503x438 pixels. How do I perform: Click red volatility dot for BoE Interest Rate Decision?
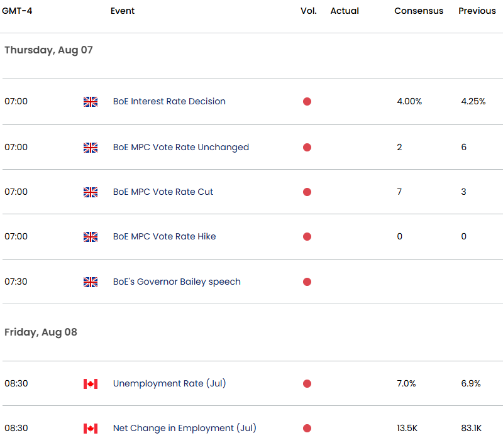tap(307, 102)
